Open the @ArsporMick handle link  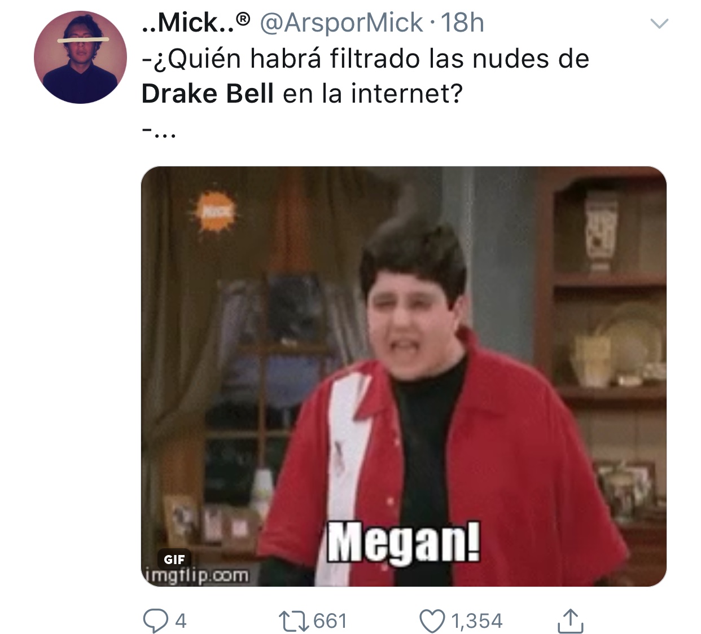340,23
